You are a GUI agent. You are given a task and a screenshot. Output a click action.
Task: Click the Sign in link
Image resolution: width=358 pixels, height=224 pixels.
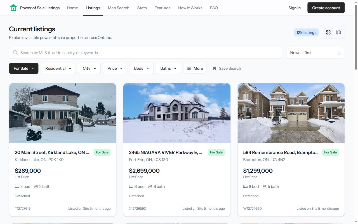tap(295, 8)
